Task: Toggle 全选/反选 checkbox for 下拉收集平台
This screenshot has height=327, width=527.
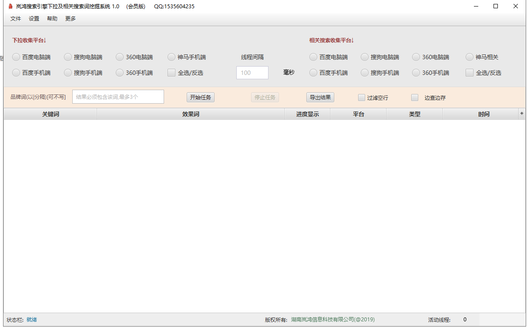Action: pos(171,73)
